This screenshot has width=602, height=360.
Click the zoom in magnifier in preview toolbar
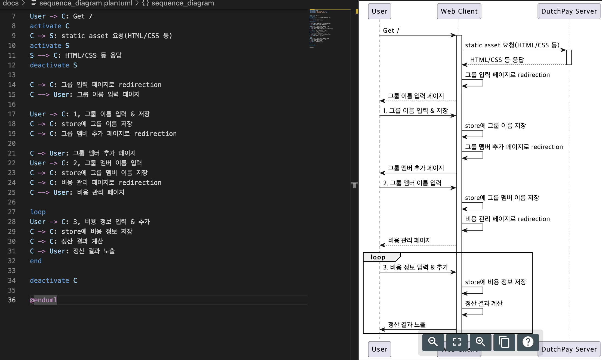480,342
